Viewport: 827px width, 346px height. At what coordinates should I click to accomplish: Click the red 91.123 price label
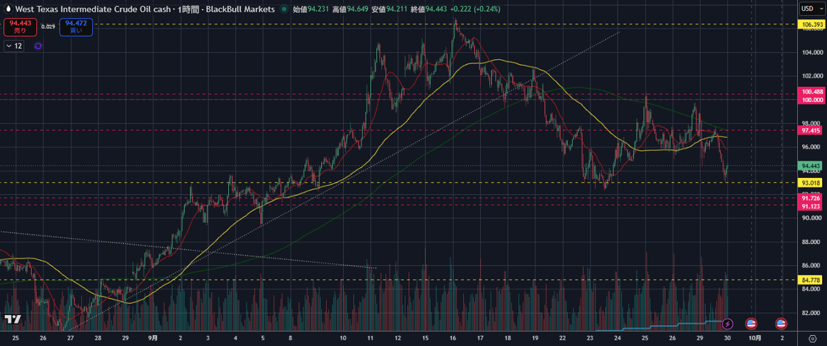[811, 206]
